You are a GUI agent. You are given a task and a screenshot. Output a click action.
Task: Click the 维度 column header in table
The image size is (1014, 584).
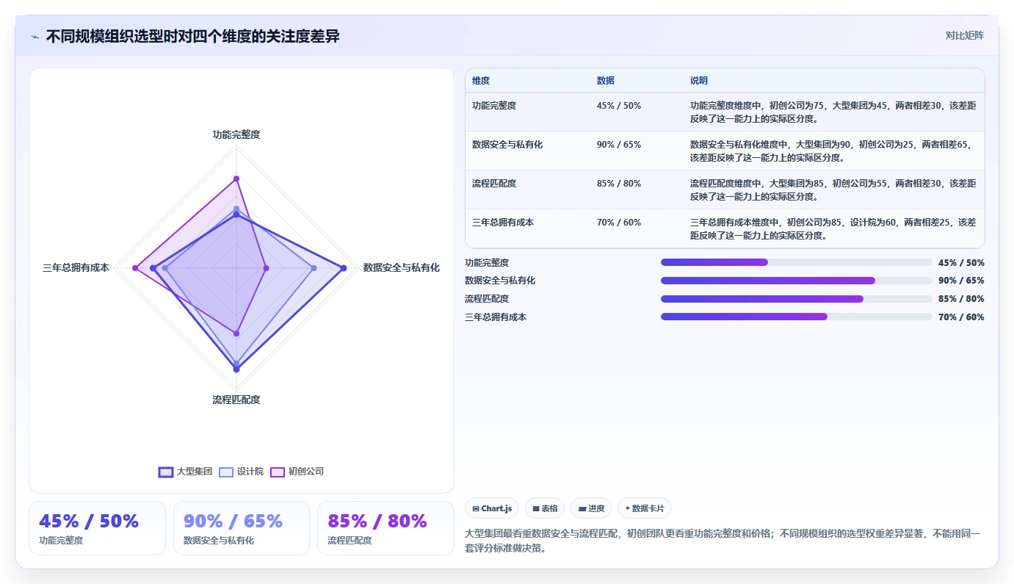pyautogui.click(x=481, y=81)
